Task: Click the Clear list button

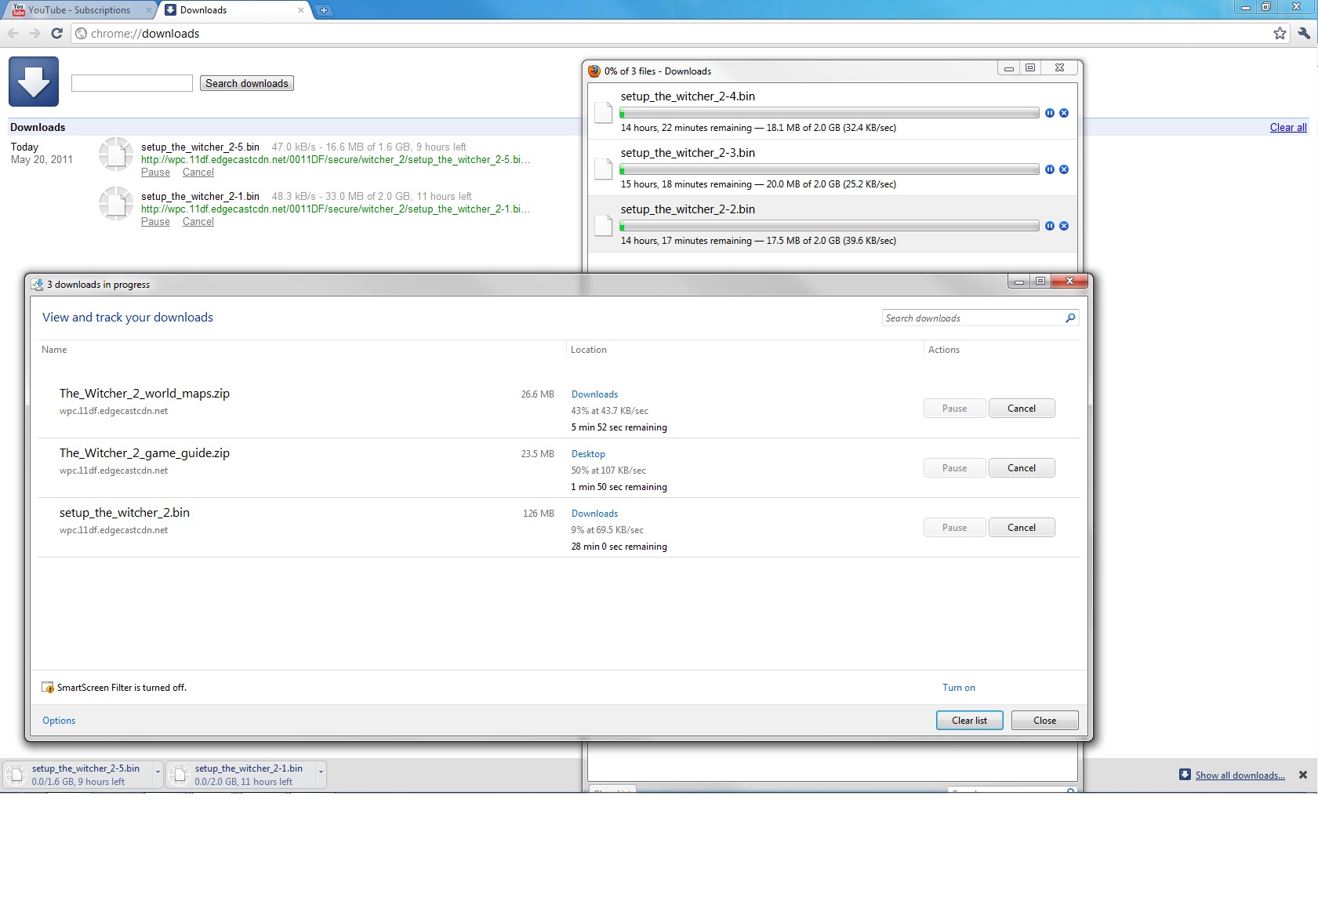Action: [969, 721]
